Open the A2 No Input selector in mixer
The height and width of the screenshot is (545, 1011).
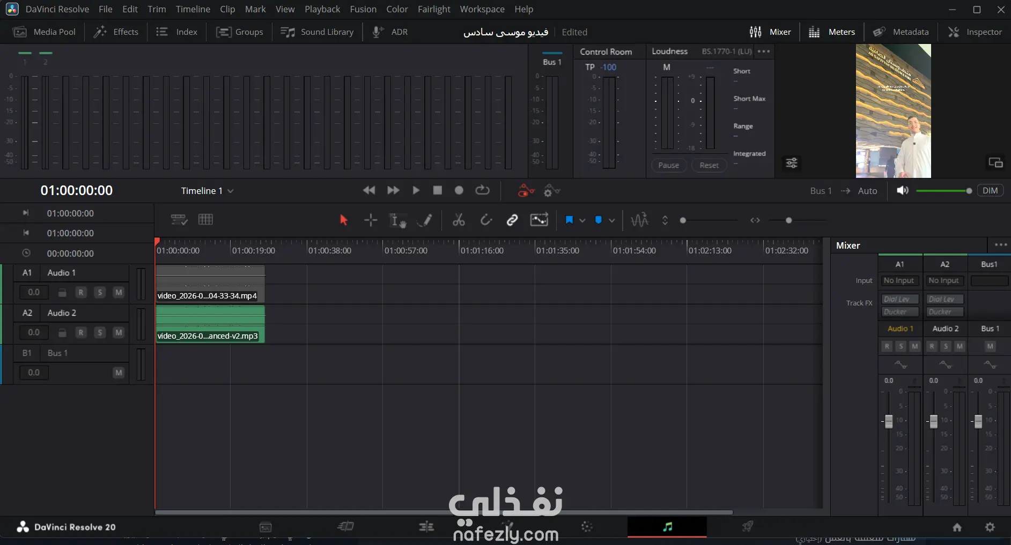[x=944, y=280]
